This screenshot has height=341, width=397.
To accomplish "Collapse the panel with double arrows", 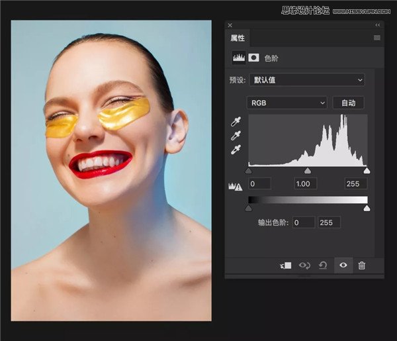I will pos(377,25).
